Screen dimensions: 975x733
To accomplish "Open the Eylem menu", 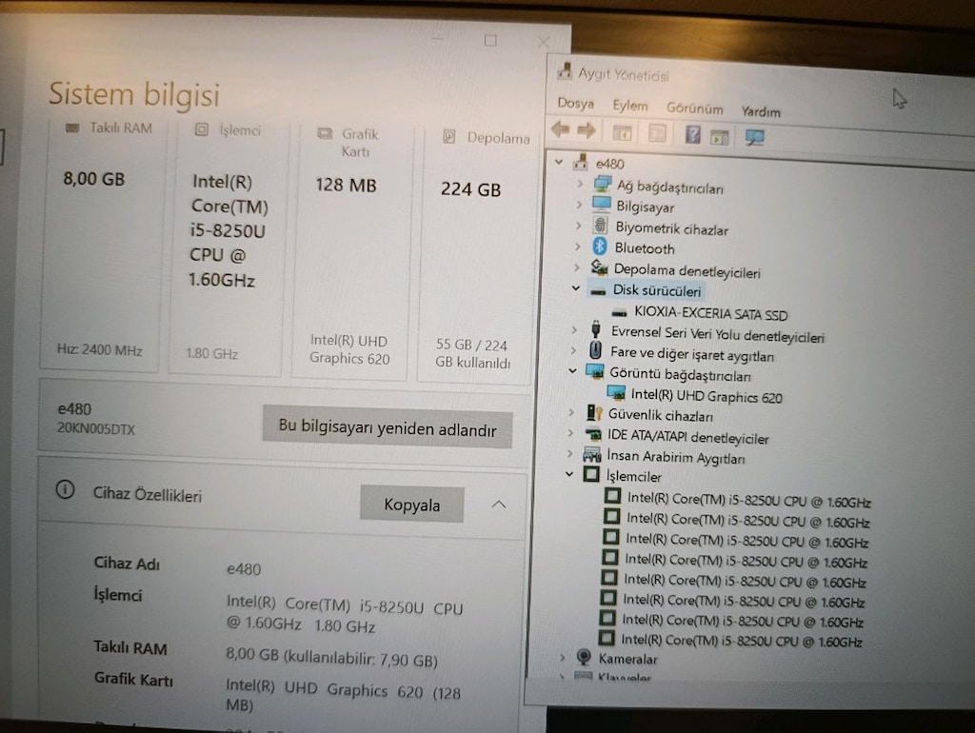I will [x=630, y=106].
